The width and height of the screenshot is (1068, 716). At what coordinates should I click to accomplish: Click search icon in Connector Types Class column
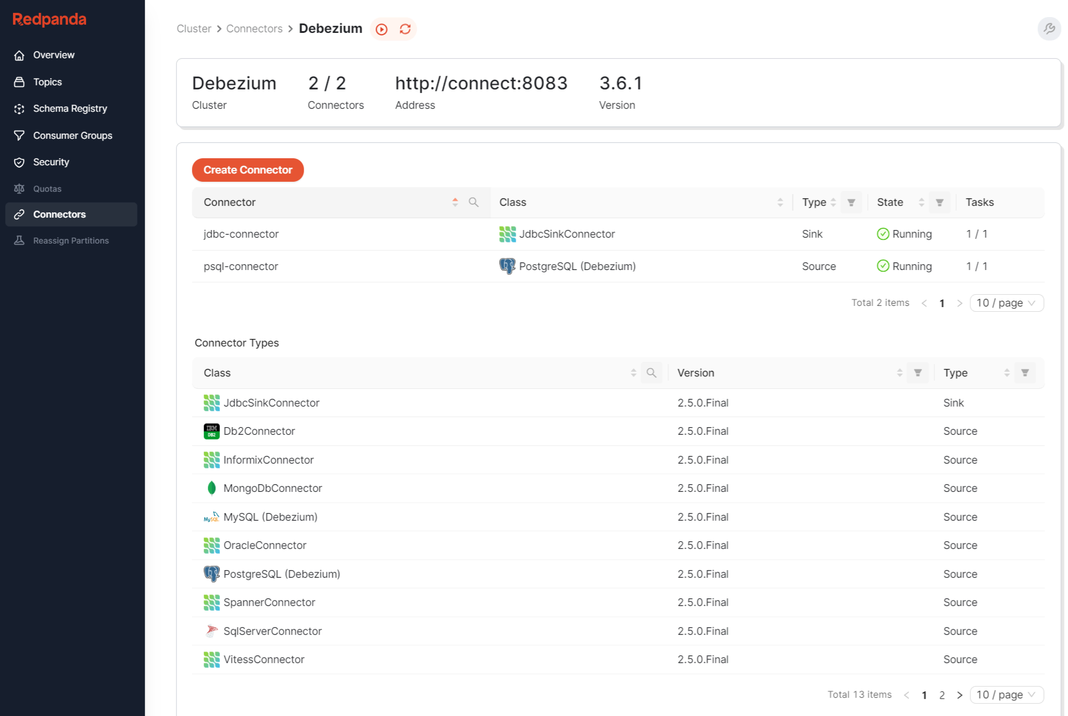(x=651, y=373)
